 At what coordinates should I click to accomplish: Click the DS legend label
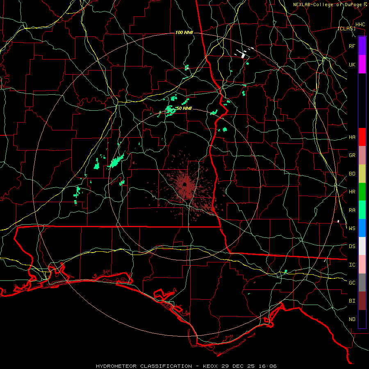click(352, 246)
